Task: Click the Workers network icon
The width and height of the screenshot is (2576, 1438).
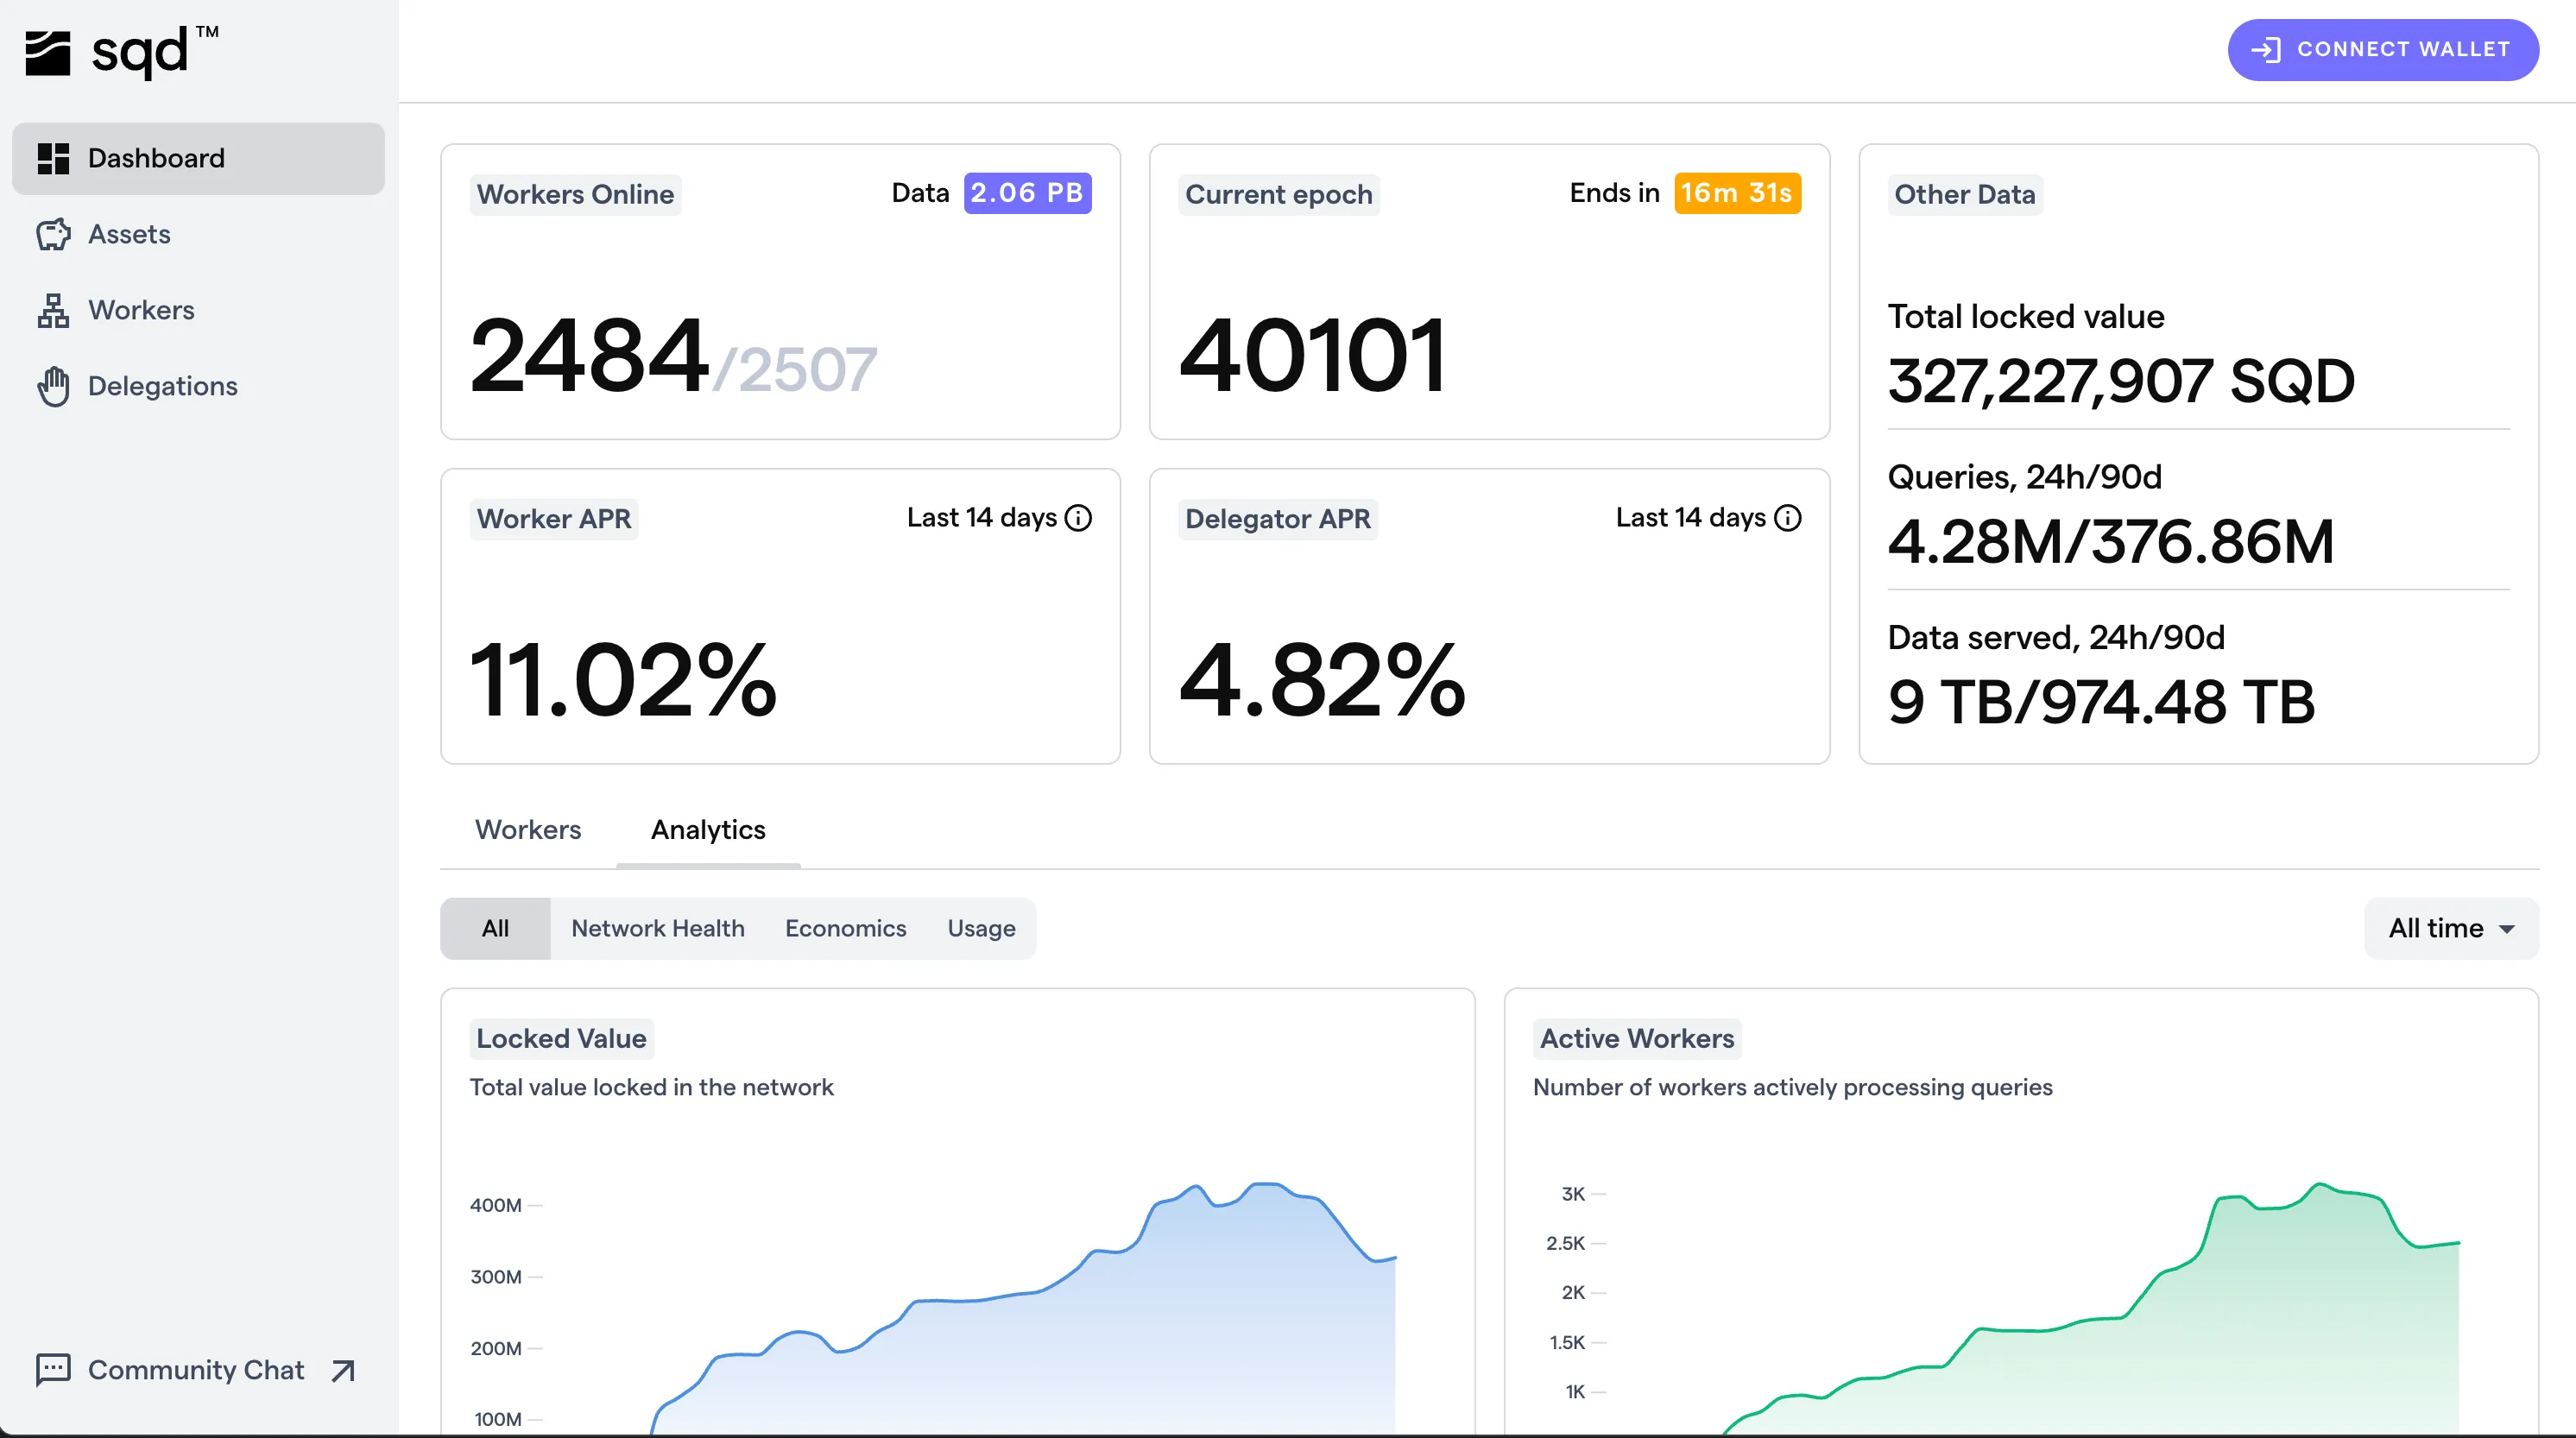Action: click(x=53, y=310)
